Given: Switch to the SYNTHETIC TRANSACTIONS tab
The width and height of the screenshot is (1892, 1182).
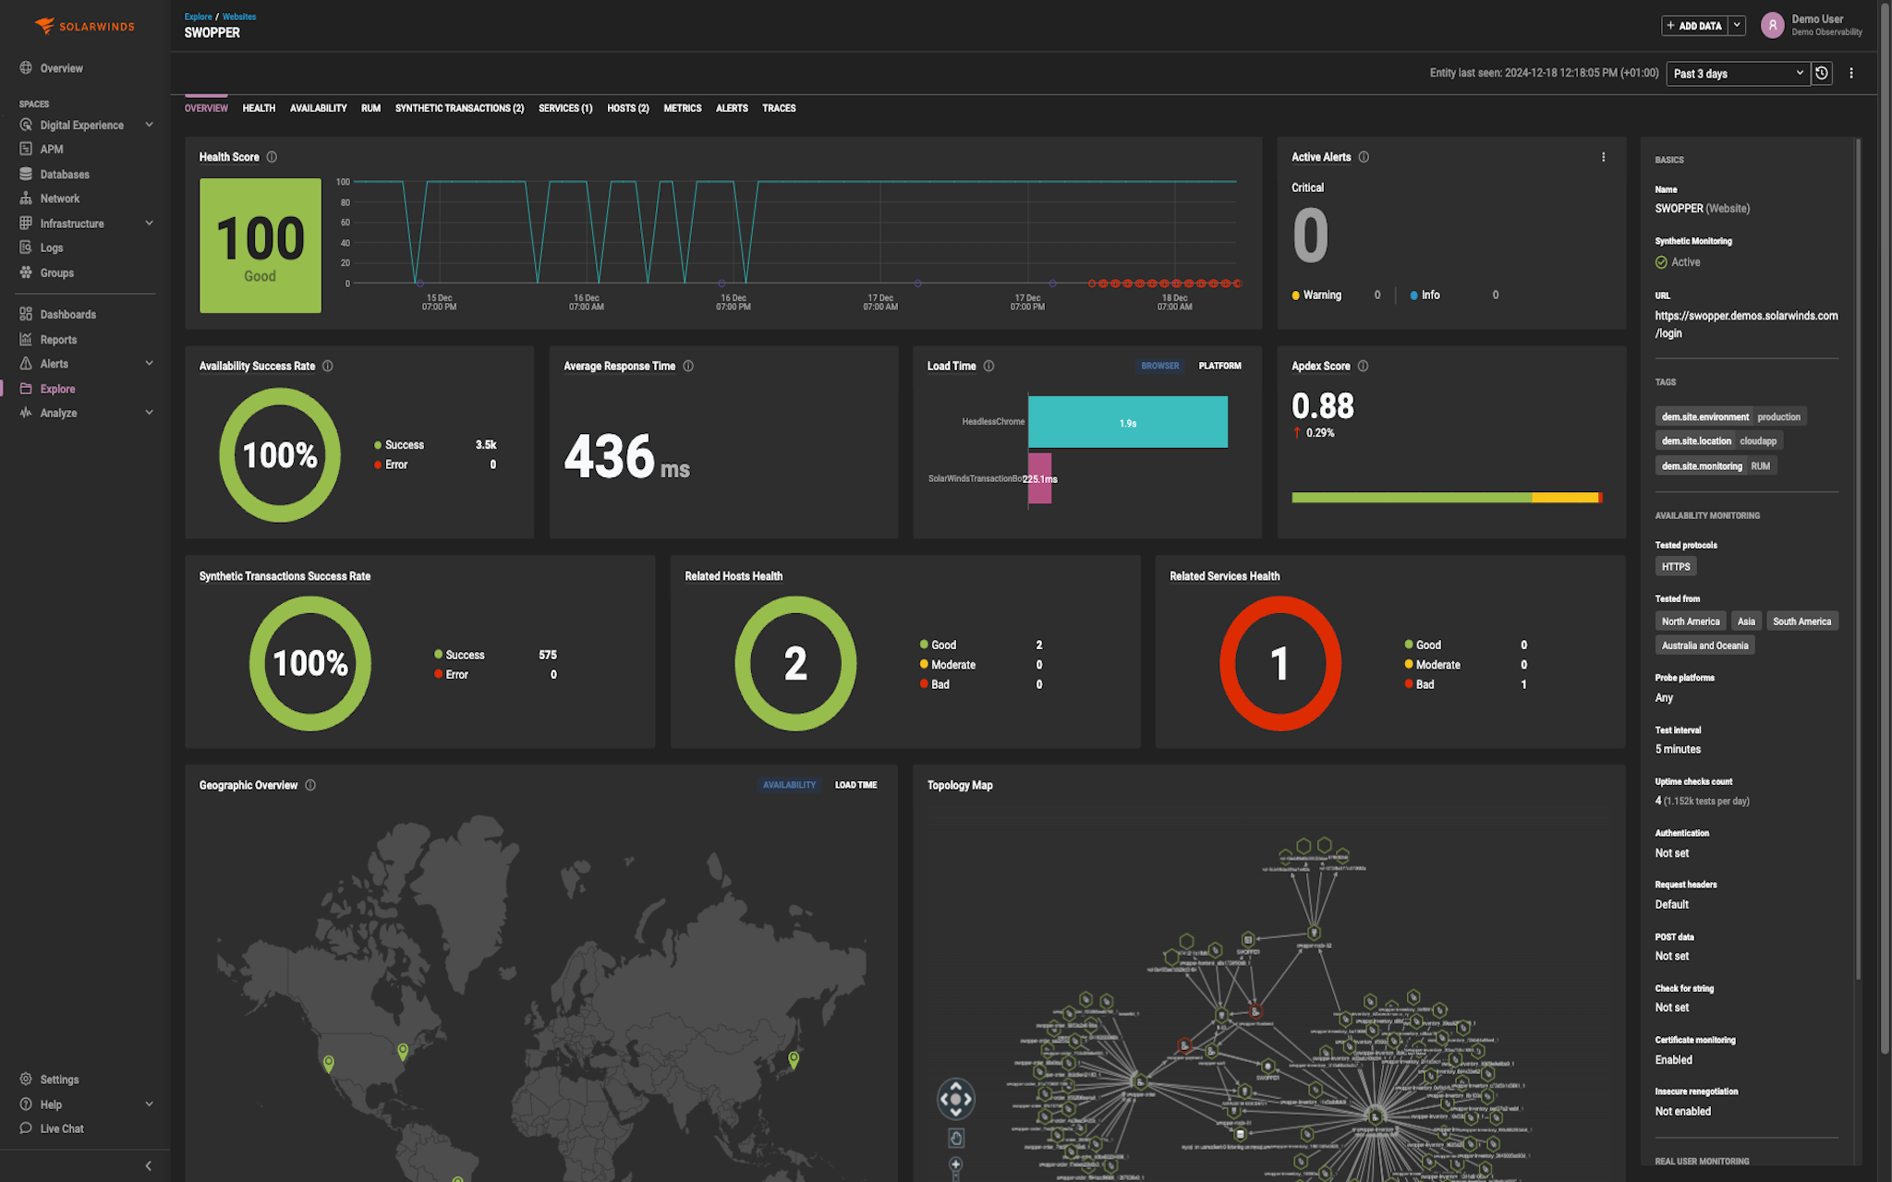Looking at the screenshot, I should coord(458,108).
